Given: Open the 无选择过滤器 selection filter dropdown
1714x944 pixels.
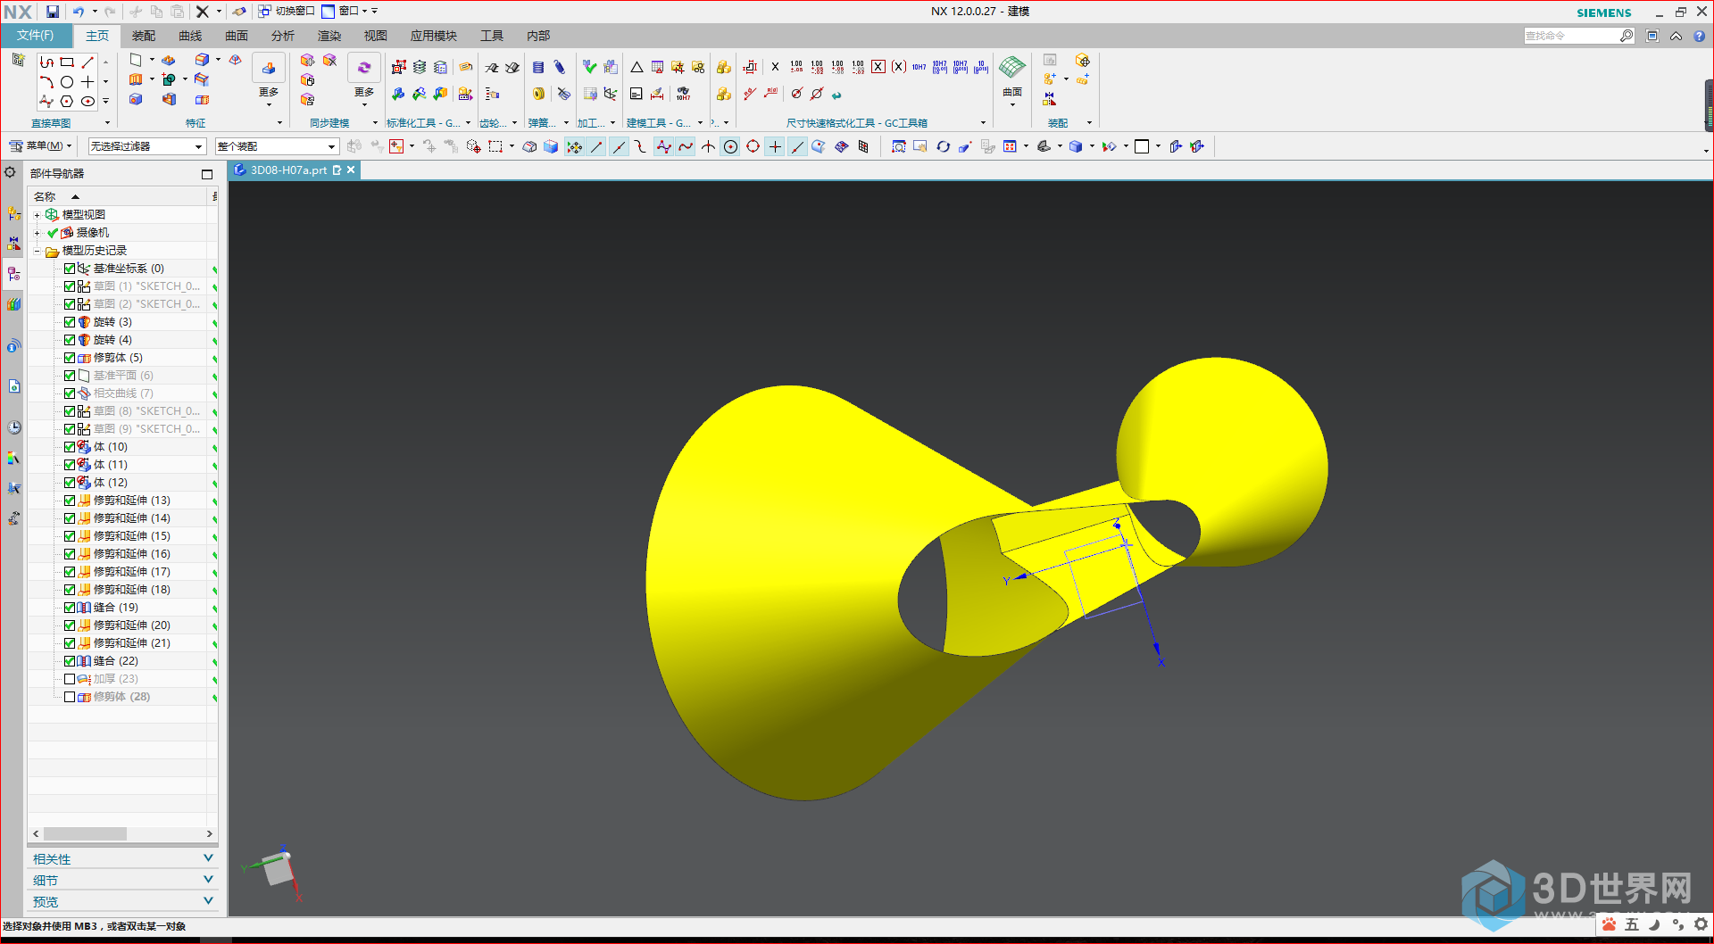Looking at the screenshot, I should pyautogui.click(x=147, y=146).
